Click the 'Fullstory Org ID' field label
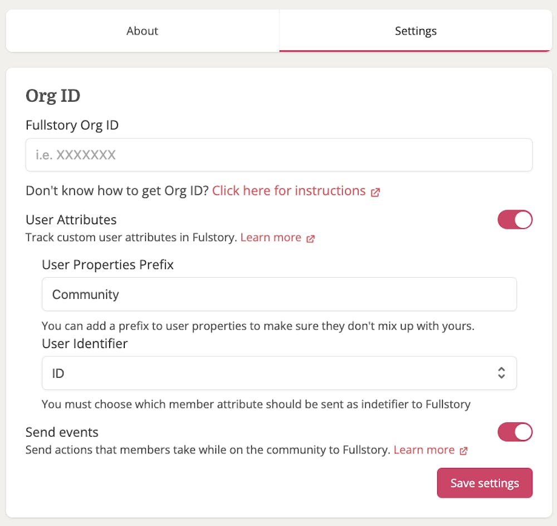Image resolution: width=557 pixels, height=526 pixels. (x=72, y=125)
